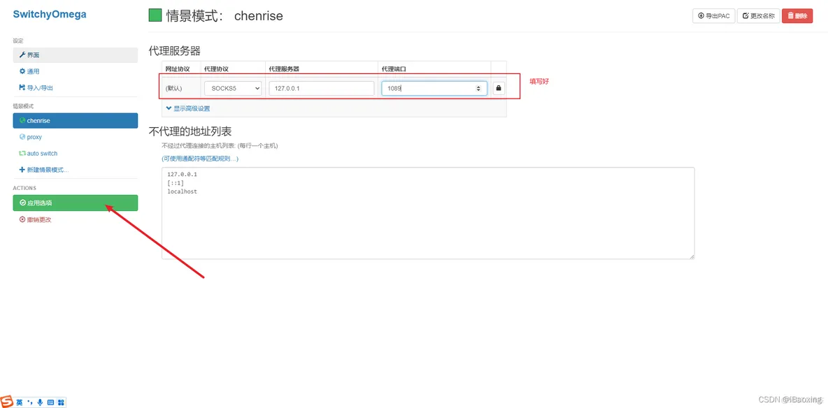Open the 可使用通配符等匹配规则 link
Image resolution: width=828 pixels, height=408 pixels.
pyautogui.click(x=200, y=159)
